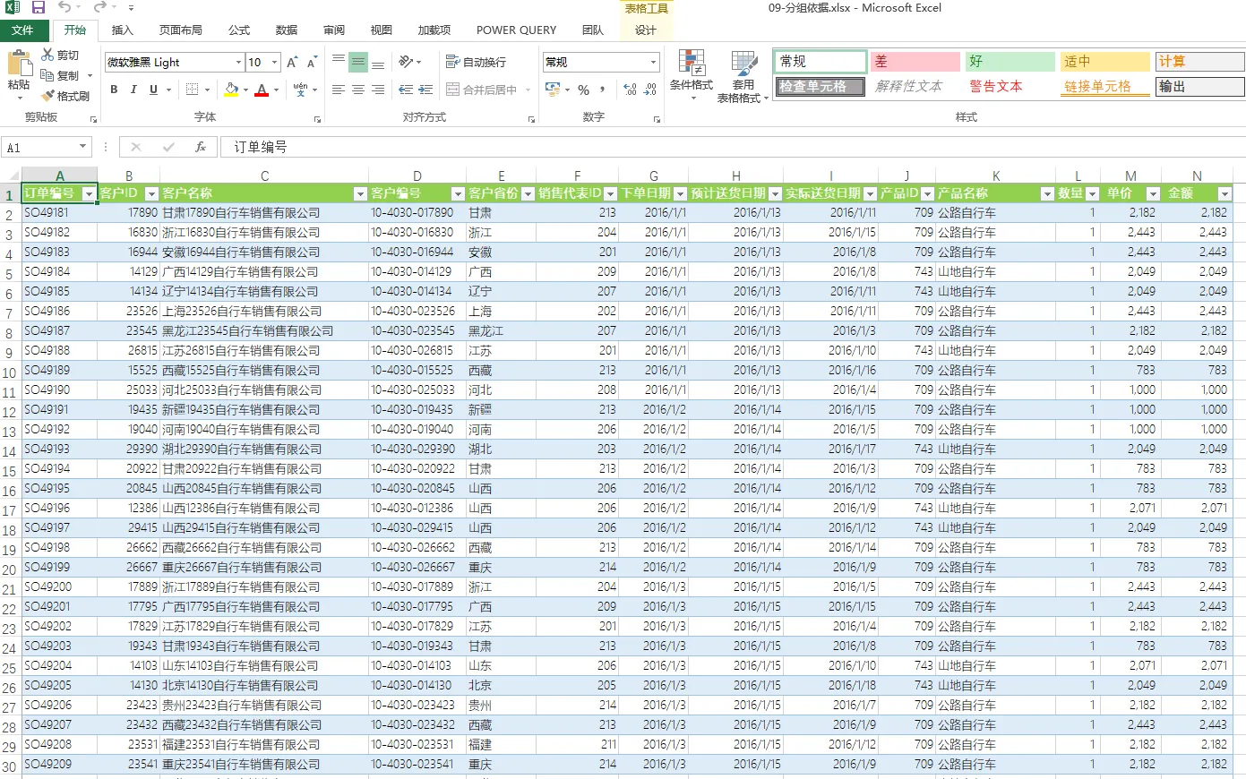
Task: Click the Phonetic guide wén icon
Action: pyautogui.click(x=300, y=90)
